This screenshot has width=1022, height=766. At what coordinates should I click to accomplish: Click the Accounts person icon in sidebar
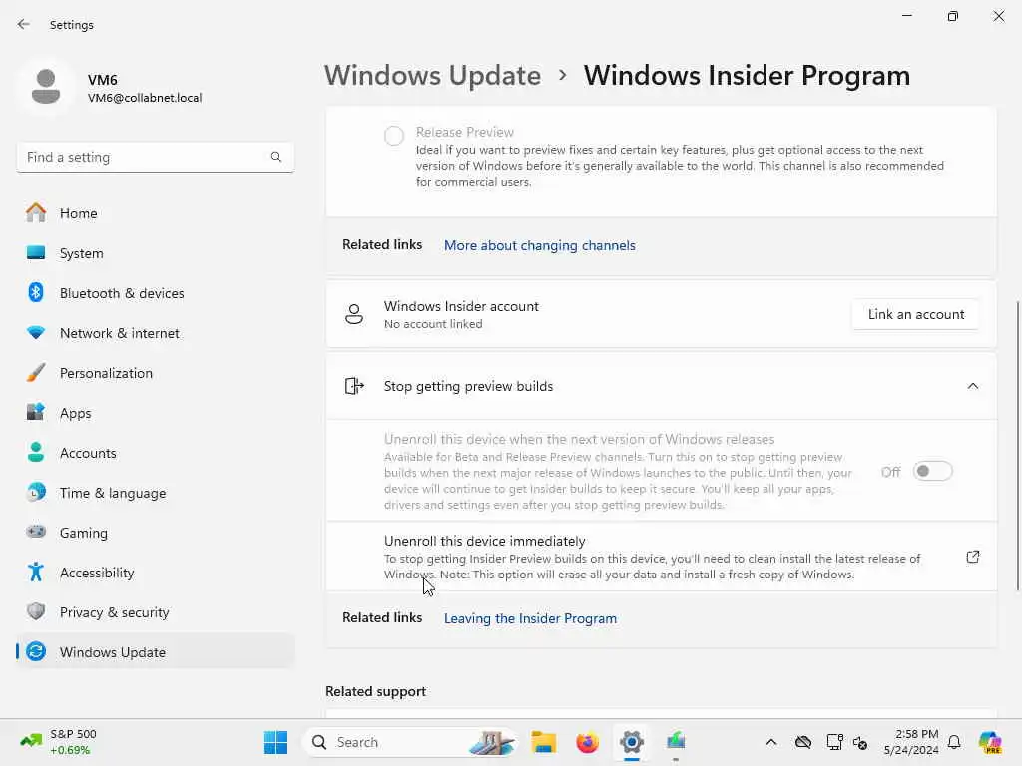click(x=36, y=452)
